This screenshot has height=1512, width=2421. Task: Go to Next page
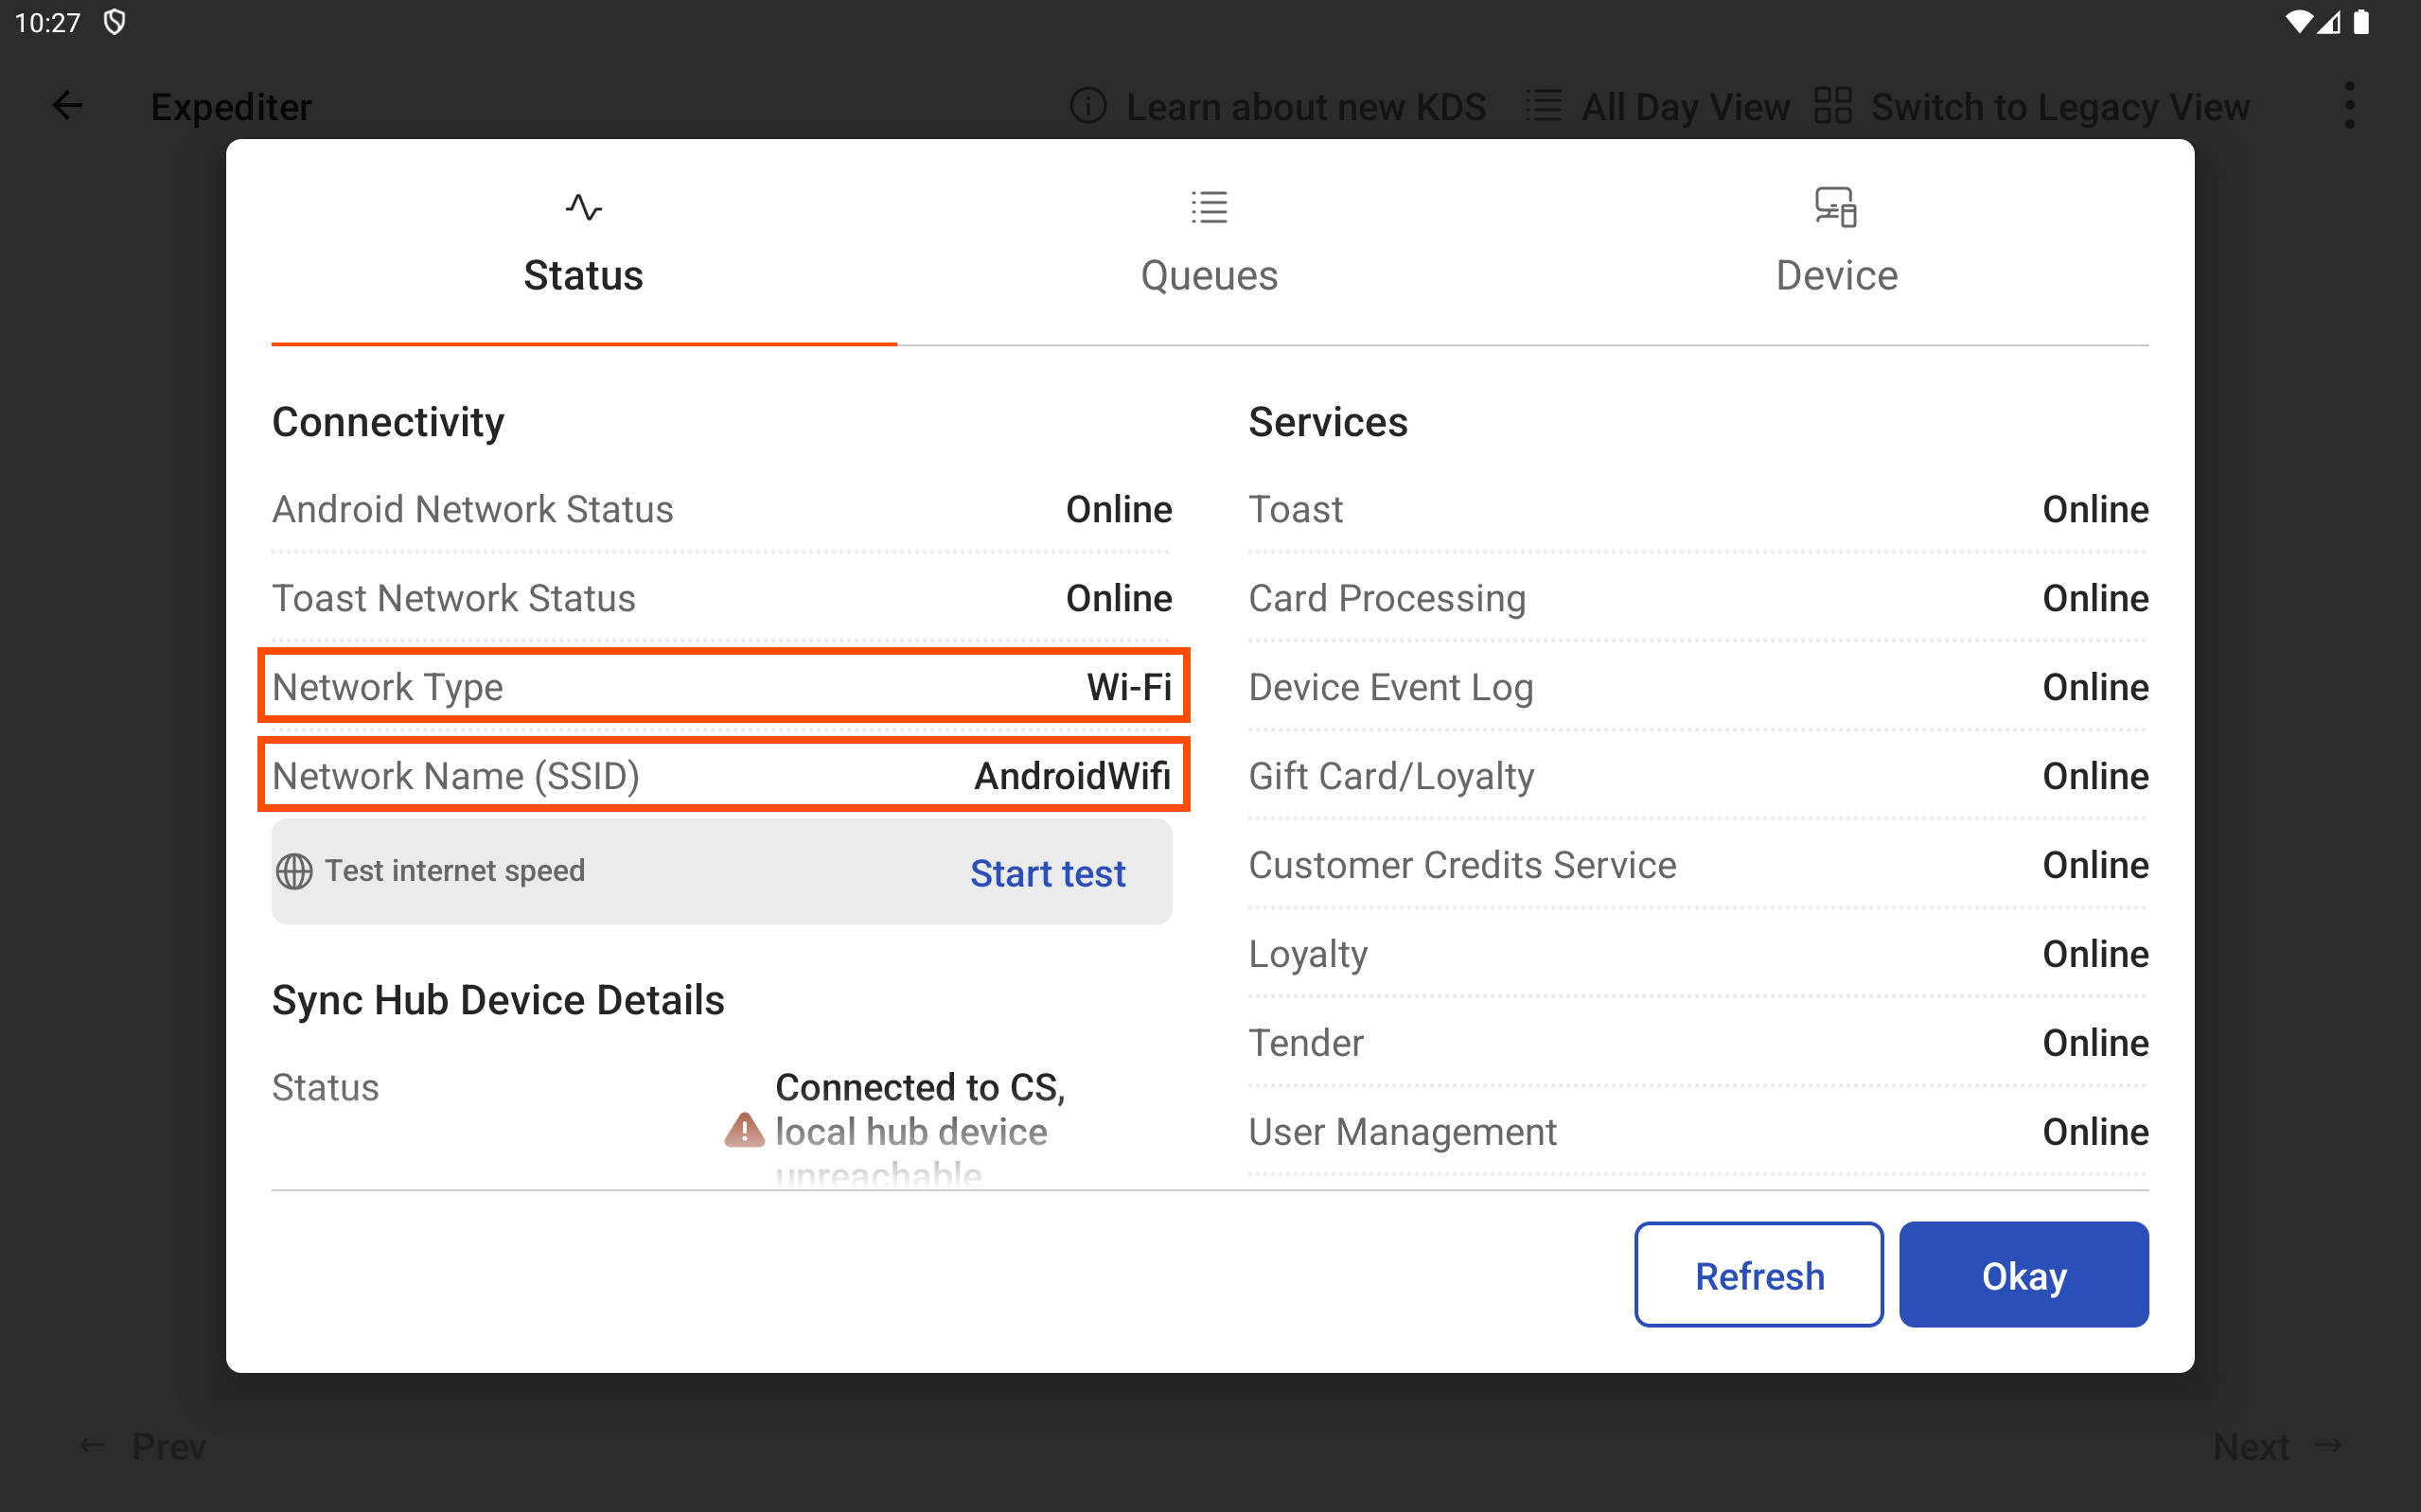click(x=2276, y=1446)
